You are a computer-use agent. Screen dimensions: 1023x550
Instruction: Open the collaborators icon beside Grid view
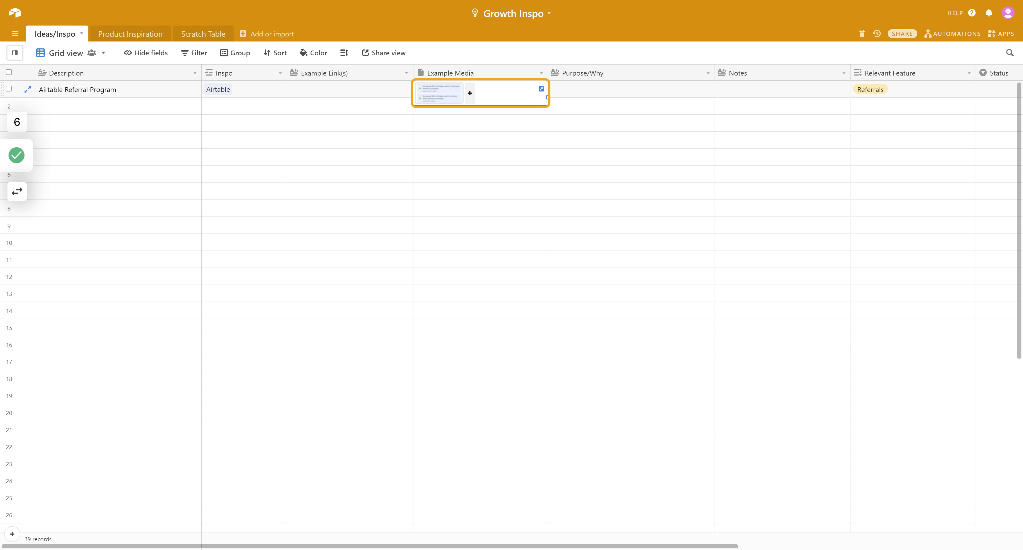click(x=92, y=53)
